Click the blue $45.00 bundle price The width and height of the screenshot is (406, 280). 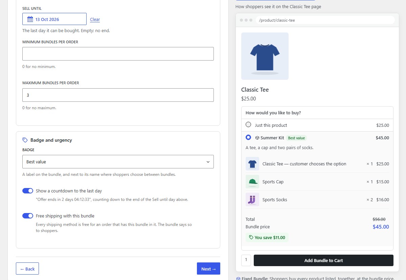coord(381,227)
